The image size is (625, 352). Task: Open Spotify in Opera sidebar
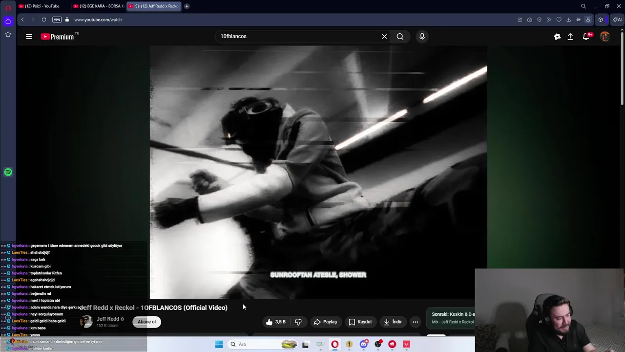point(8,172)
